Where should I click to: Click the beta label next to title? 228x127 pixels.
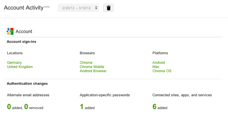pyautogui.click(x=47, y=7)
